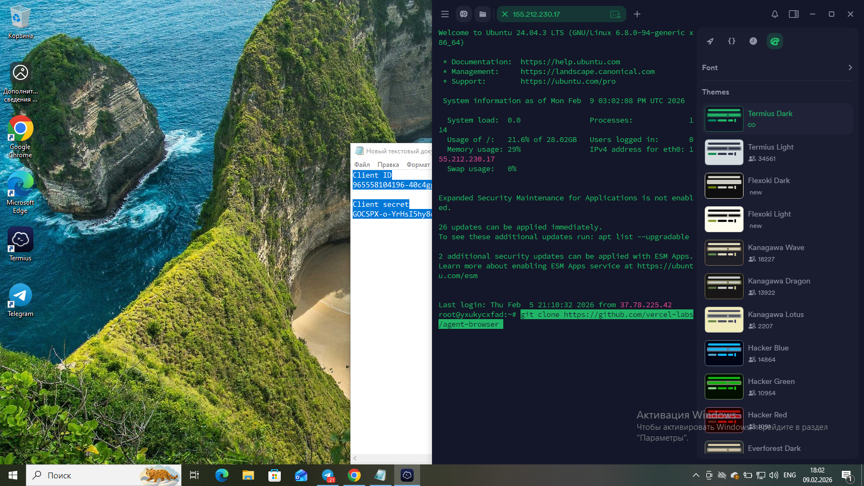This screenshot has height=486, width=864.
Task: Expand the Font settings section
Action: (x=777, y=67)
